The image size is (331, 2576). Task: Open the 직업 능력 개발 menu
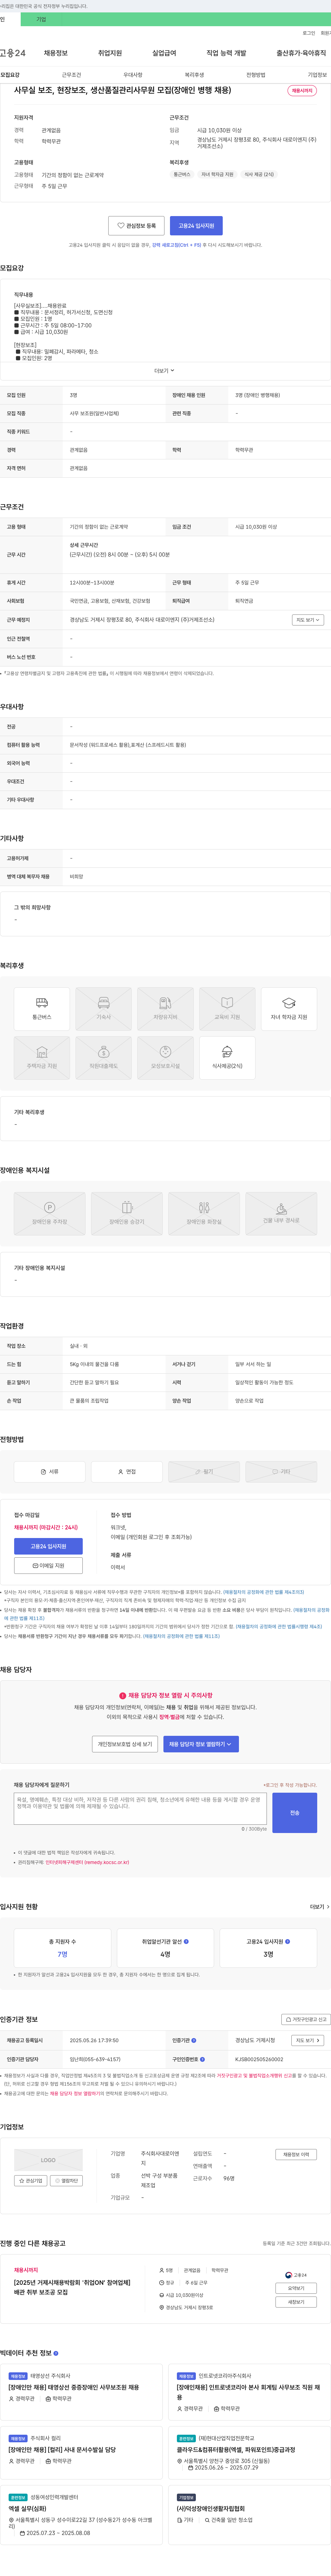click(226, 53)
